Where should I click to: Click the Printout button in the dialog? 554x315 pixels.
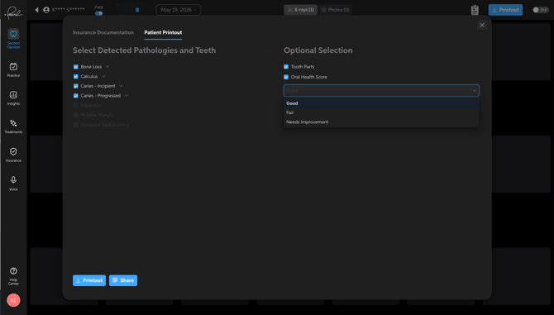tap(89, 280)
